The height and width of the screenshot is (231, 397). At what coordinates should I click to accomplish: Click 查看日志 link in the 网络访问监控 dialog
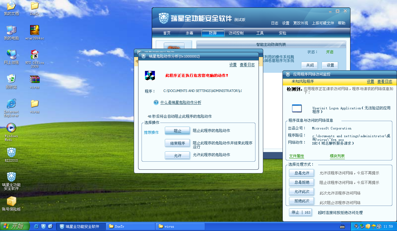click(x=385, y=81)
